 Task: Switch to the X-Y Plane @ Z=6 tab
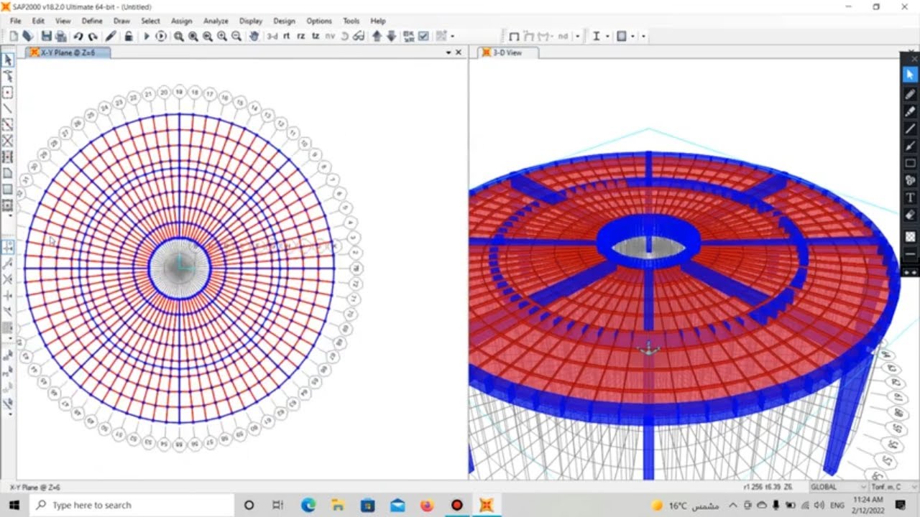click(x=68, y=52)
